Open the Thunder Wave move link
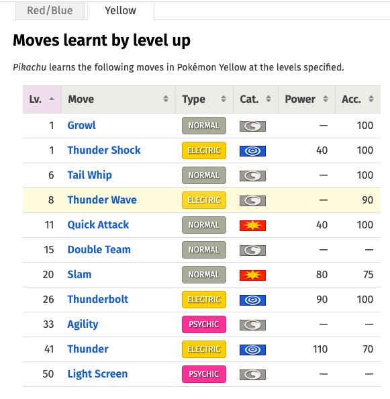 [x=102, y=199]
